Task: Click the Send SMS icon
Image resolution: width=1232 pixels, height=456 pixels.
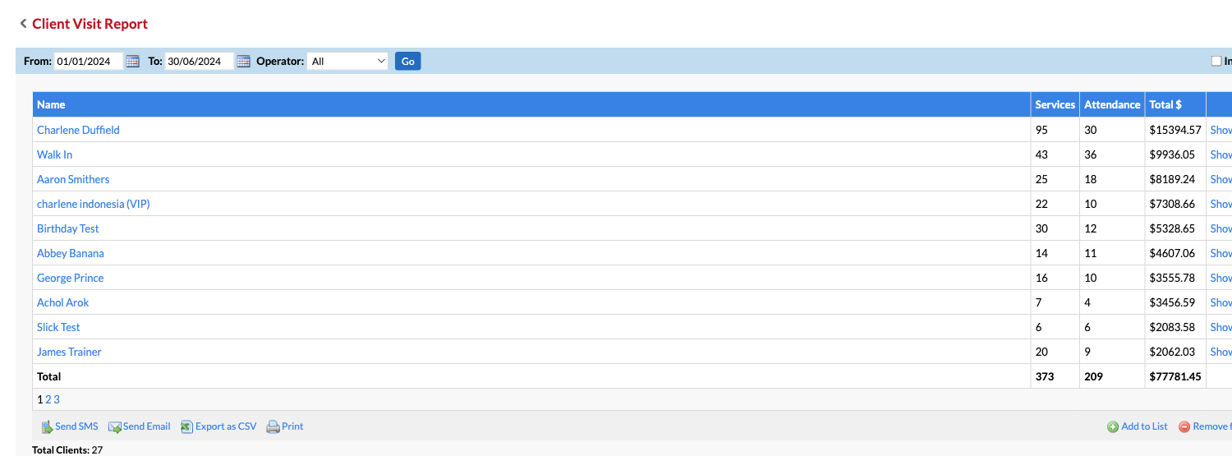Action: click(48, 427)
